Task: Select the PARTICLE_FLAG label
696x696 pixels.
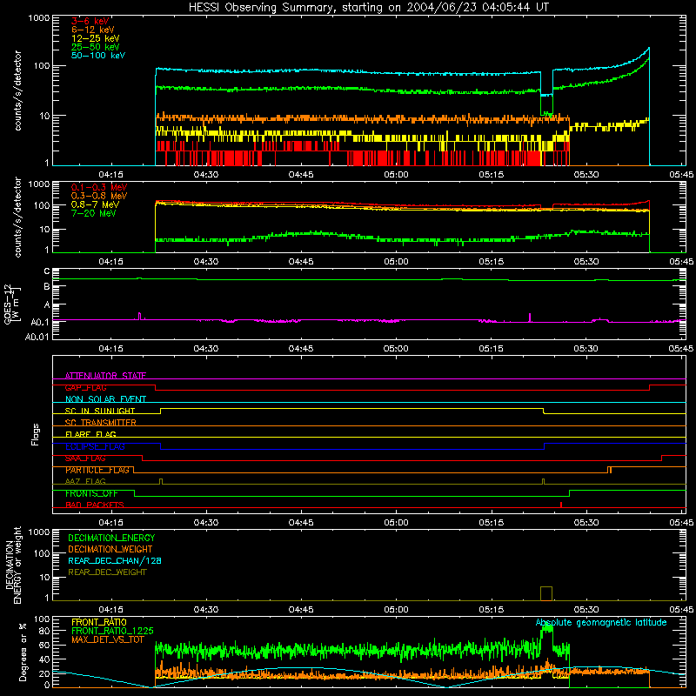Action: (x=97, y=470)
